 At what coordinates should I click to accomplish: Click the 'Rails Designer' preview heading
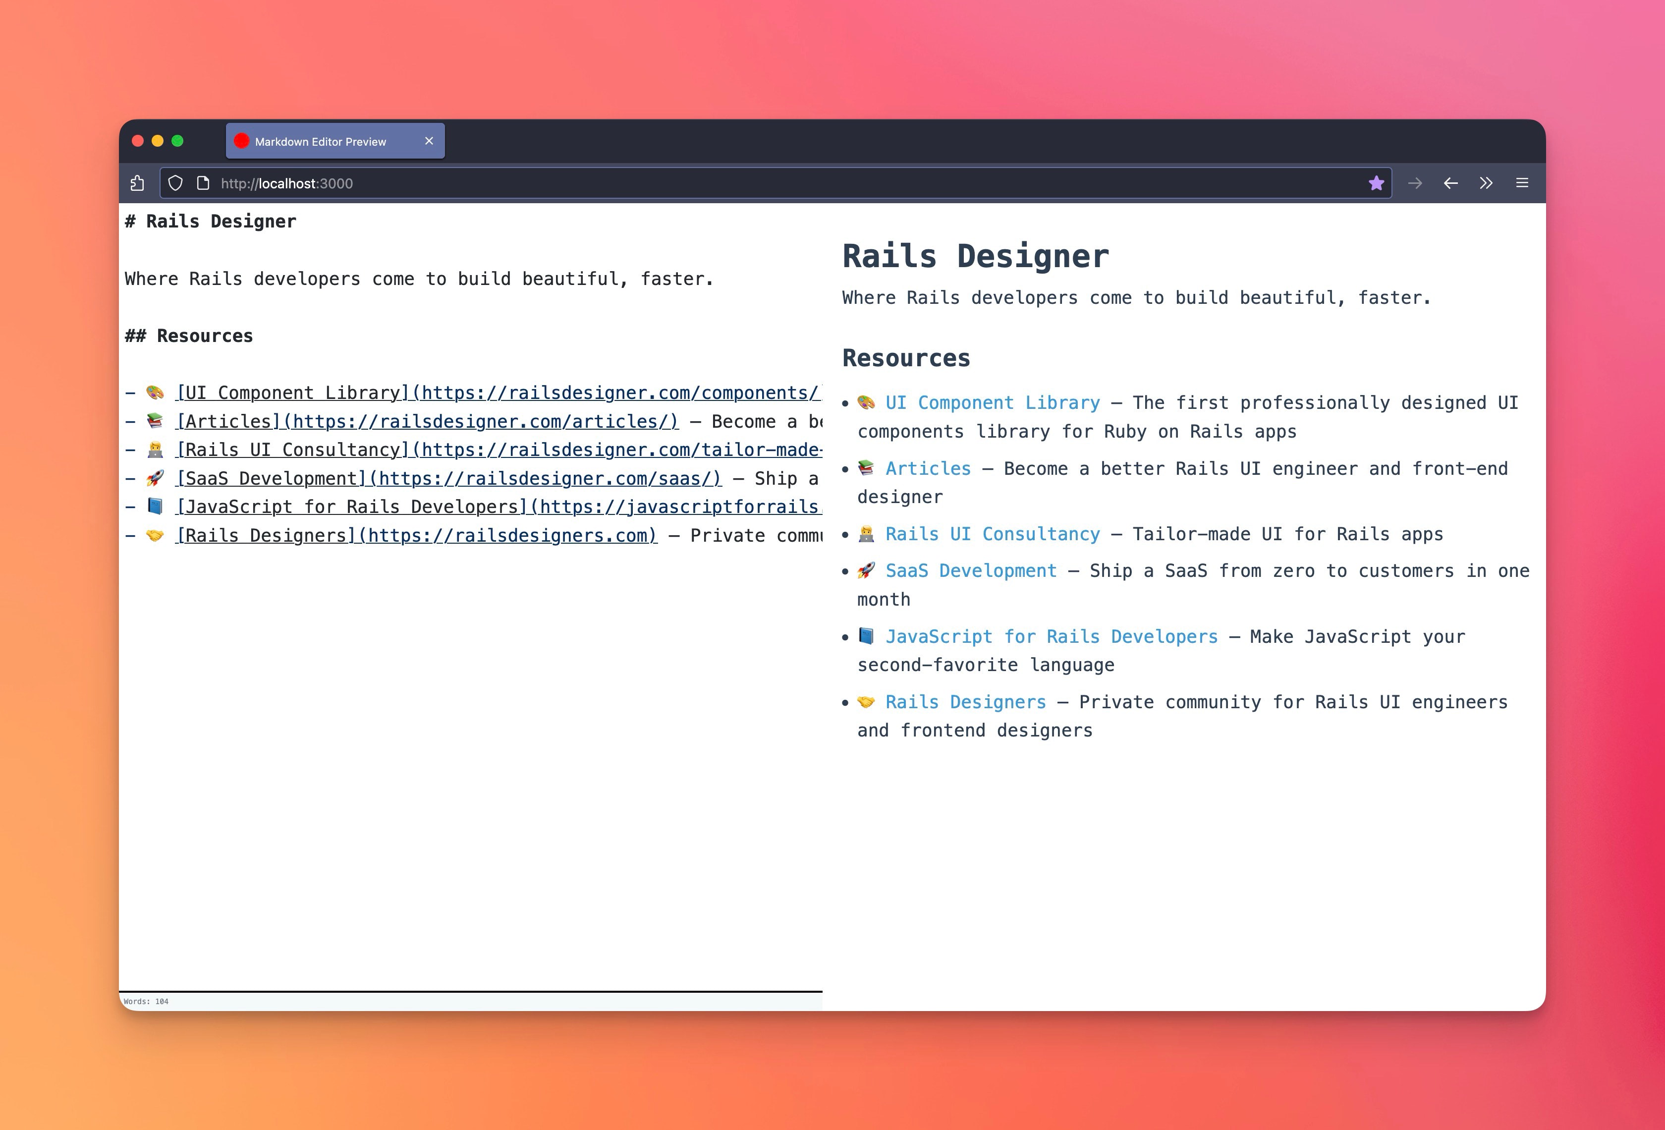(x=975, y=257)
